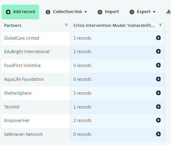Image resolution: width=171 pixels, height=145 pixels.
Task: Expand linked records for ShelterSphere
Action: 158,93
